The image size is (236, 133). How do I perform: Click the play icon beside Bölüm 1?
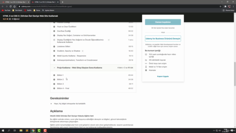click(x=54, y=75)
